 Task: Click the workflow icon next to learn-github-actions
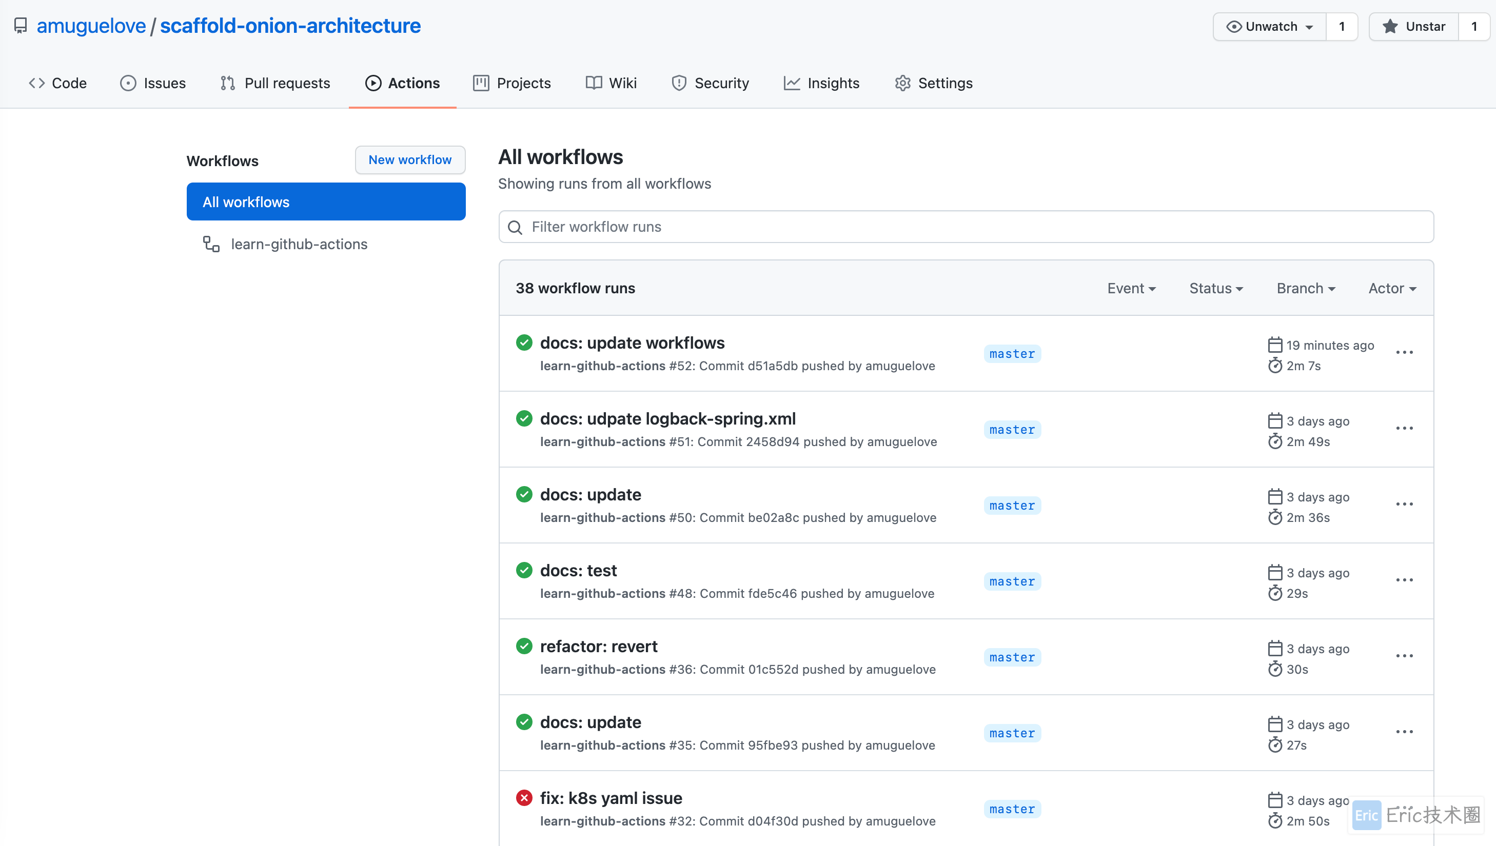[x=211, y=244]
